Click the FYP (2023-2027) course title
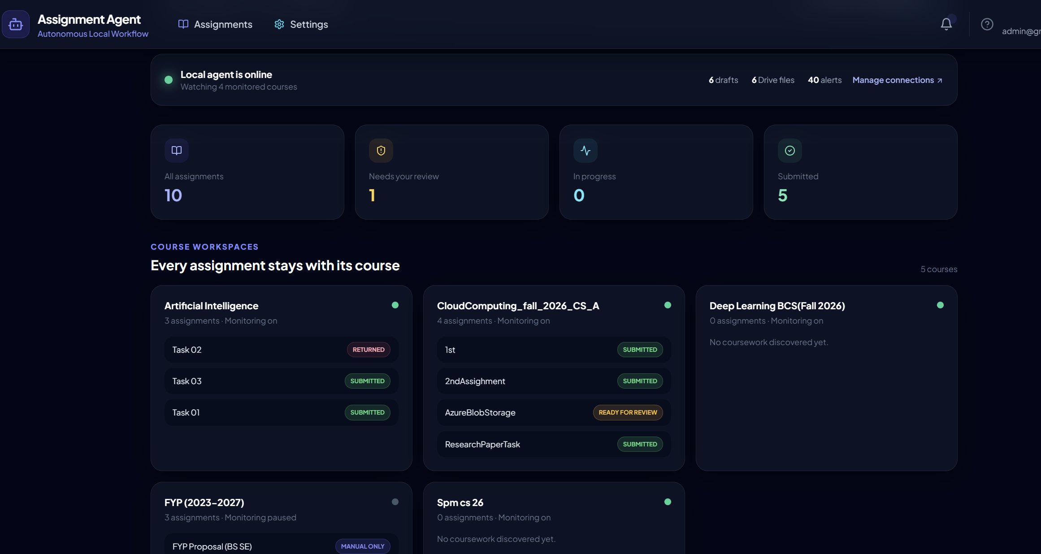This screenshot has width=1041, height=554. coord(204,502)
